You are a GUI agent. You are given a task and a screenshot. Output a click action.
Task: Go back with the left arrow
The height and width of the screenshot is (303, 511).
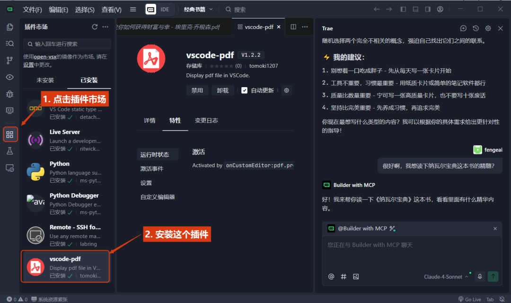[x=377, y=9]
